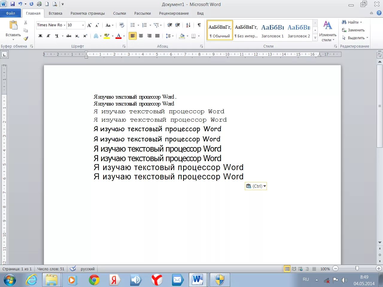Click the Save floppy disk icon
This screenshot has height=287, width=383.
tap(13, 4)
